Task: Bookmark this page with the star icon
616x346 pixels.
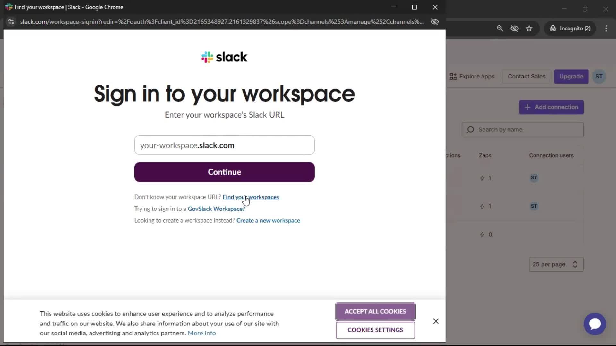Action: [529, 29]
